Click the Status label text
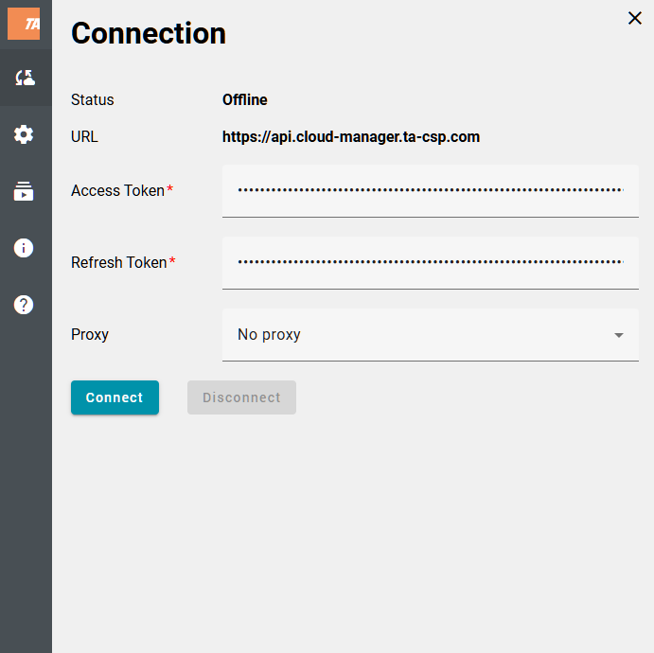The height and width of the screenshot is (653, 654). click(93, 100)
